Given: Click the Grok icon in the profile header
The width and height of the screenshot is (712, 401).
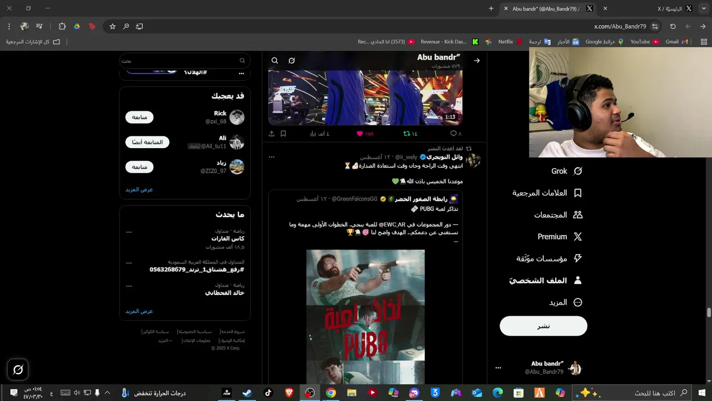Looking at the screenshot, I should 291,61.
